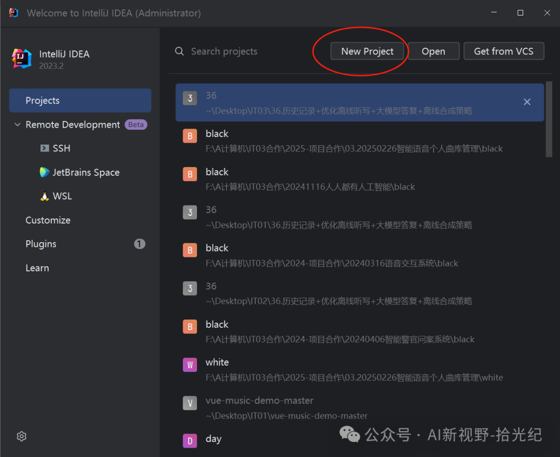The width and height of the screenshot is (560, 457).
Task: Click the Plugins update count badge
Action: [139, 244]
